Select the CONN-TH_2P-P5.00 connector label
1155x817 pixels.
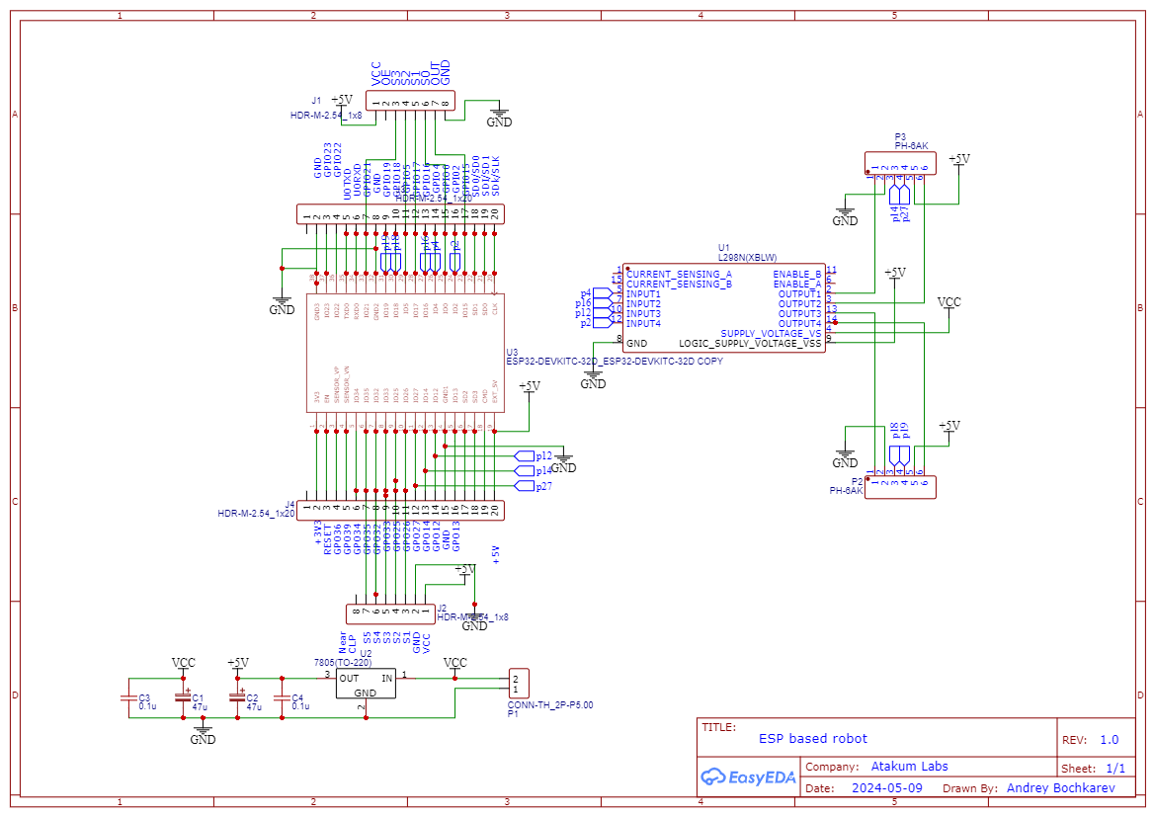549,705
